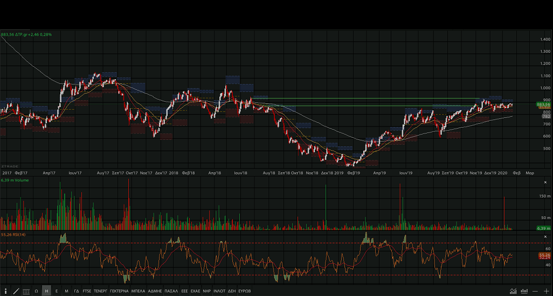Screen dimensions: 553x296
Task: Click the 6,39 m Volume indicator label
Action: (15, 180)
